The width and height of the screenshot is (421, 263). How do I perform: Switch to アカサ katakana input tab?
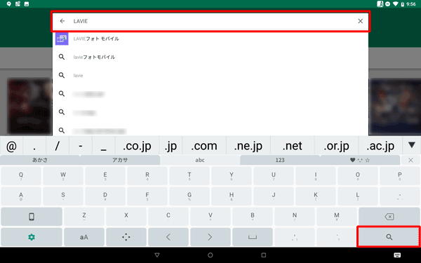(x=120, y=160)
